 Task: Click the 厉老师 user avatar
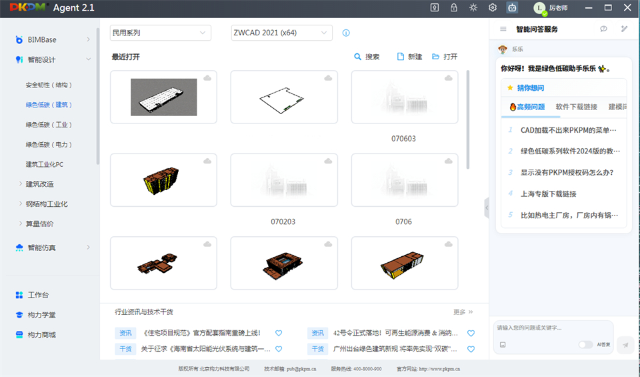pos(539,8)
